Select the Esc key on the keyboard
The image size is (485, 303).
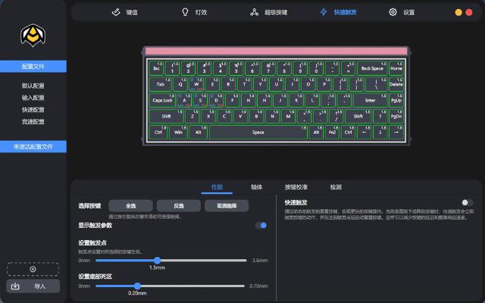pyautogui.click(x=156, y=68)
